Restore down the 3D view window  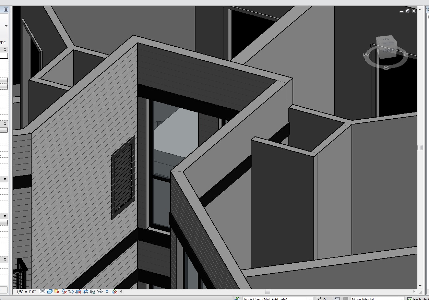(x=407, y=11)
